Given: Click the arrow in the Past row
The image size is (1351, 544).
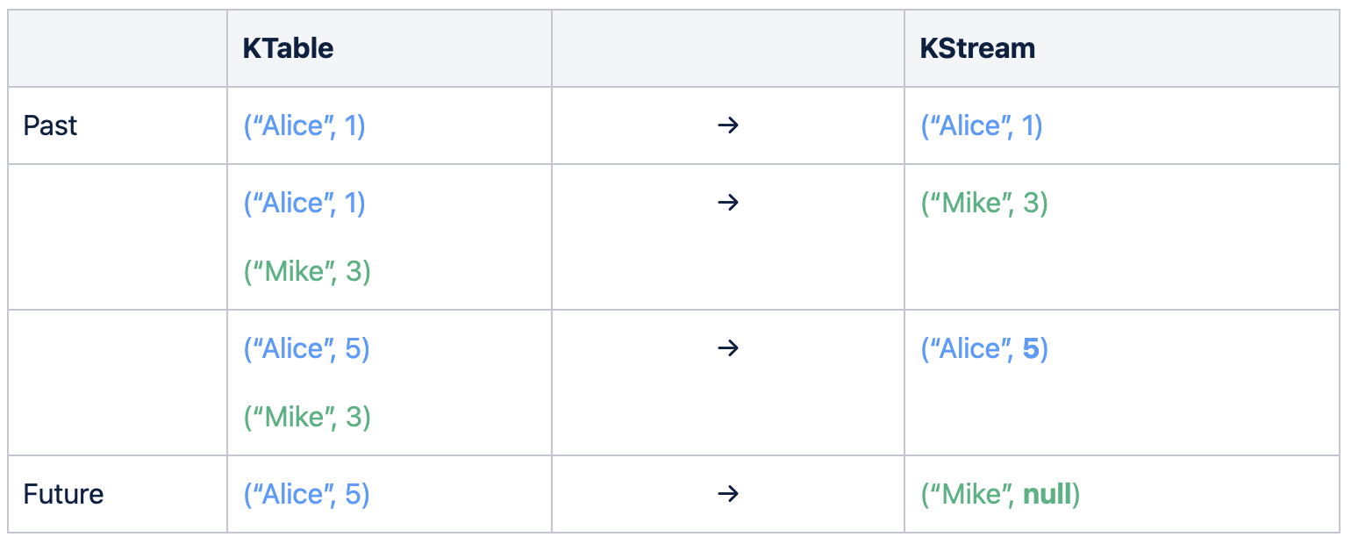Looking at the screenshot, I should pos(728,125).
